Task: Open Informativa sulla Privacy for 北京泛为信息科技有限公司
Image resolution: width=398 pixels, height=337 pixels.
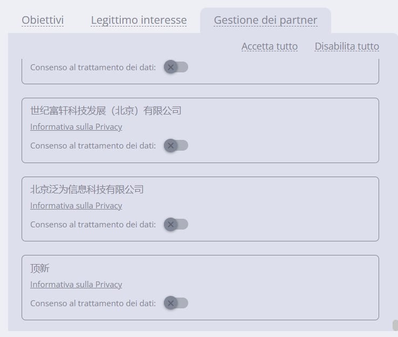Action: coord(76,206)
